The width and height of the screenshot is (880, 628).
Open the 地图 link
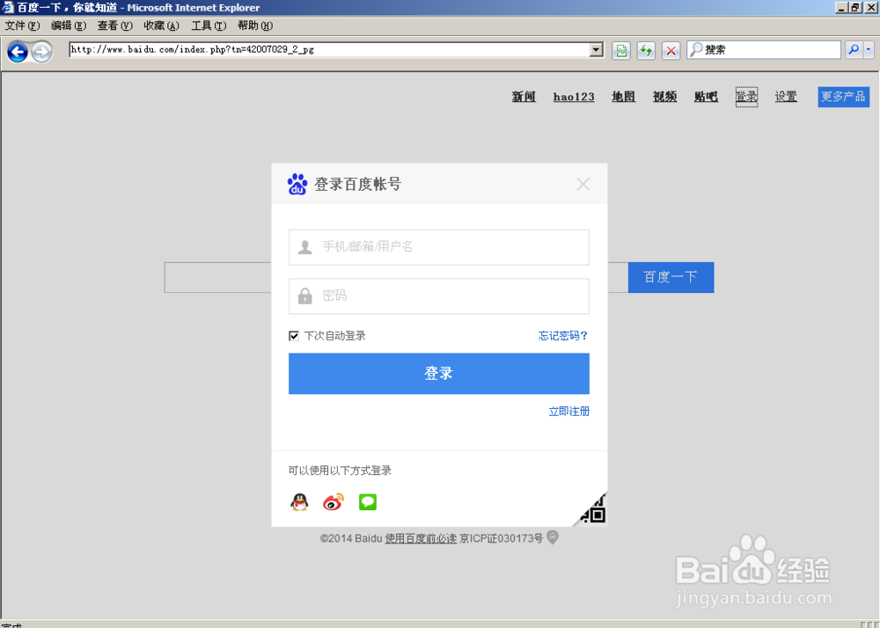624,97
